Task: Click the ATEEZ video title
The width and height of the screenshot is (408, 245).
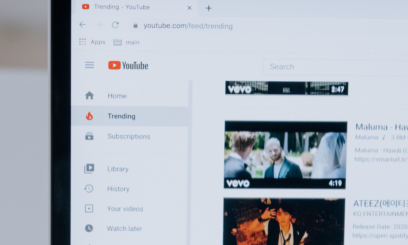Action: 380,203
